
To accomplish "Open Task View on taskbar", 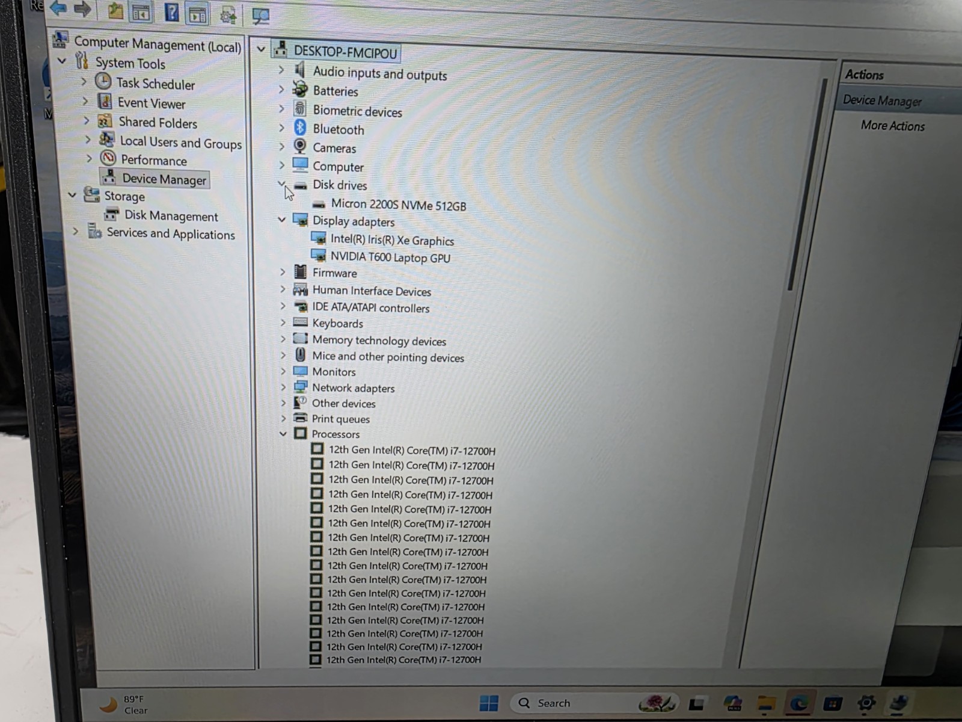I will click(697, 703).
